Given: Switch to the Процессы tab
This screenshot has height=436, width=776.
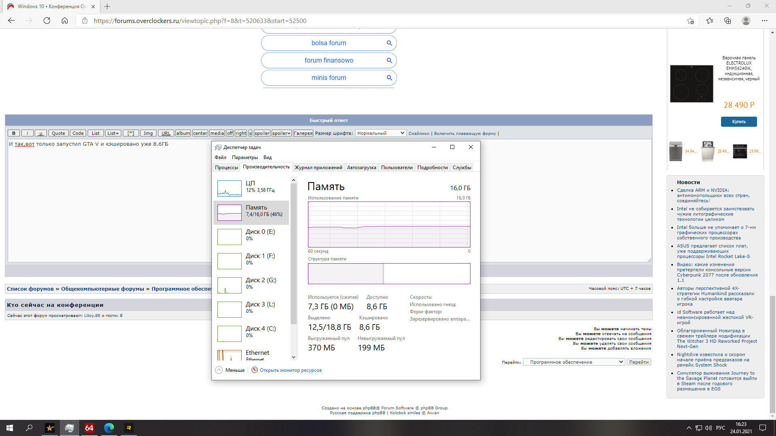Looking at the screenshot, I should coord(226,168).
